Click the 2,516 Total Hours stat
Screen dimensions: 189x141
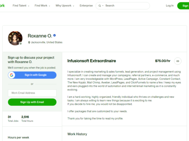click(x=27, y=119)
